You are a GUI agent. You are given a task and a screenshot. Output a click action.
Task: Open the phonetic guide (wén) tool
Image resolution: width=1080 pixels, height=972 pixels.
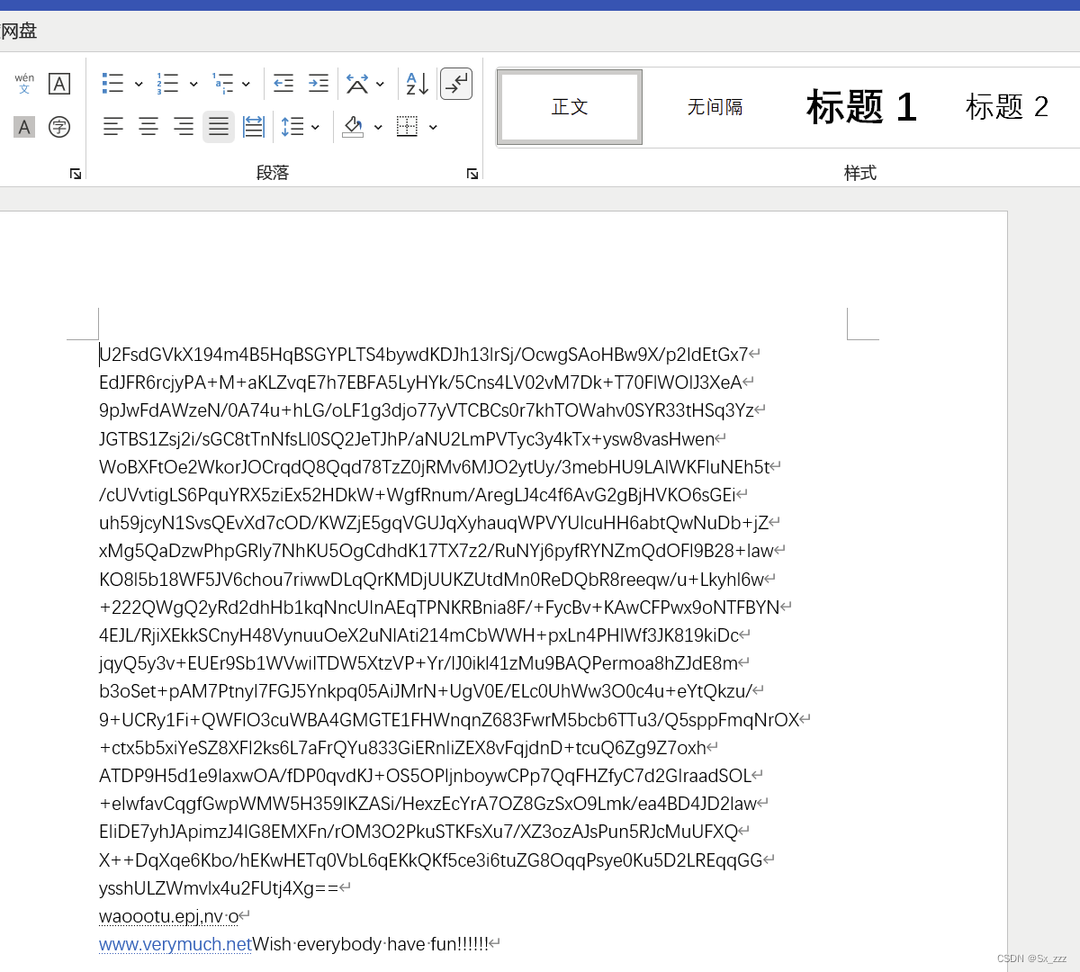24,84
